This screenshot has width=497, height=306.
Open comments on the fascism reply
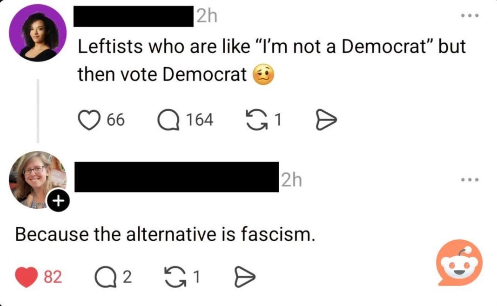104,277
